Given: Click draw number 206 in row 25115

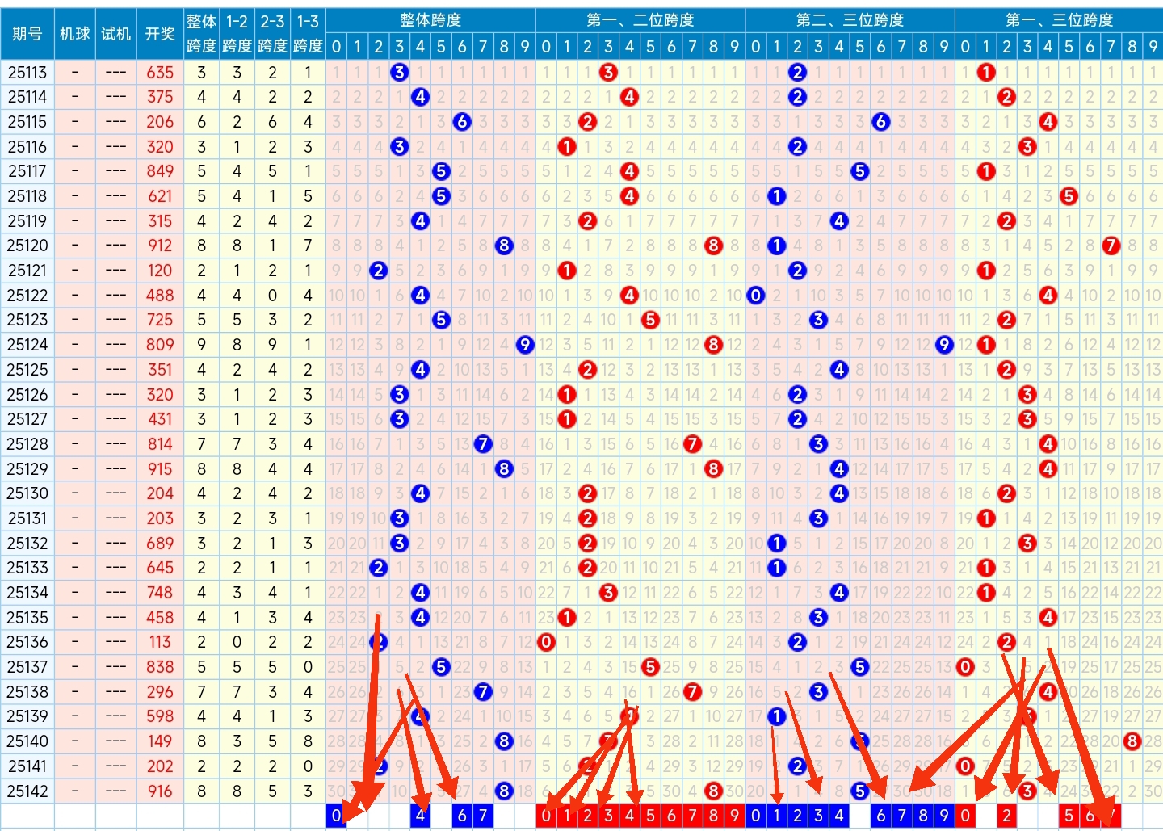Looking at the screenshot, I should (160, 122).
